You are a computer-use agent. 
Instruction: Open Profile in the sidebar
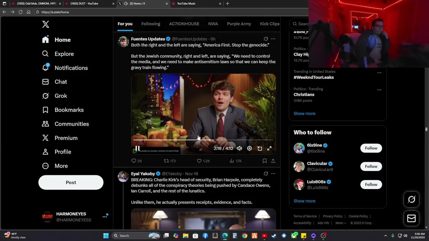coord(56,152)
